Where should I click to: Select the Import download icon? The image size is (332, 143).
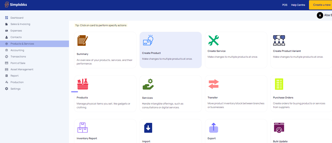click(x=148, y=128)
